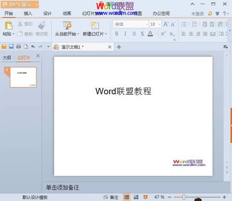Click the Save icon in quick toolbar
232x201 pixels.
click(x=11, y=47)
